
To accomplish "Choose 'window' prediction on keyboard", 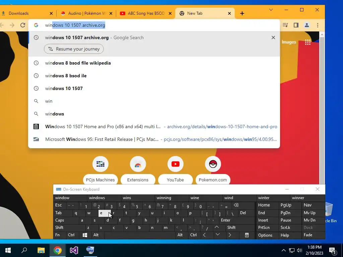I will 70,198.
